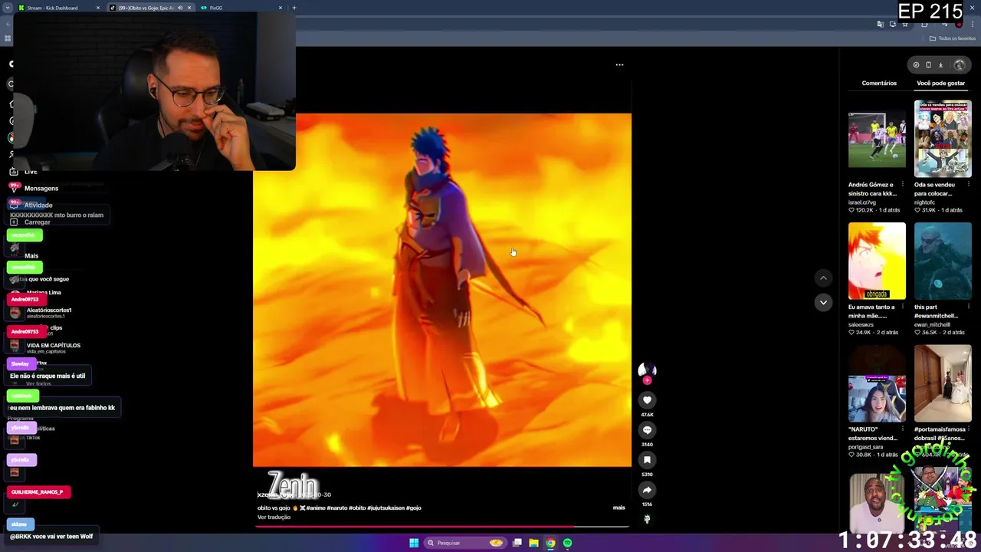Visit nightofc profile link

[925, 202]
